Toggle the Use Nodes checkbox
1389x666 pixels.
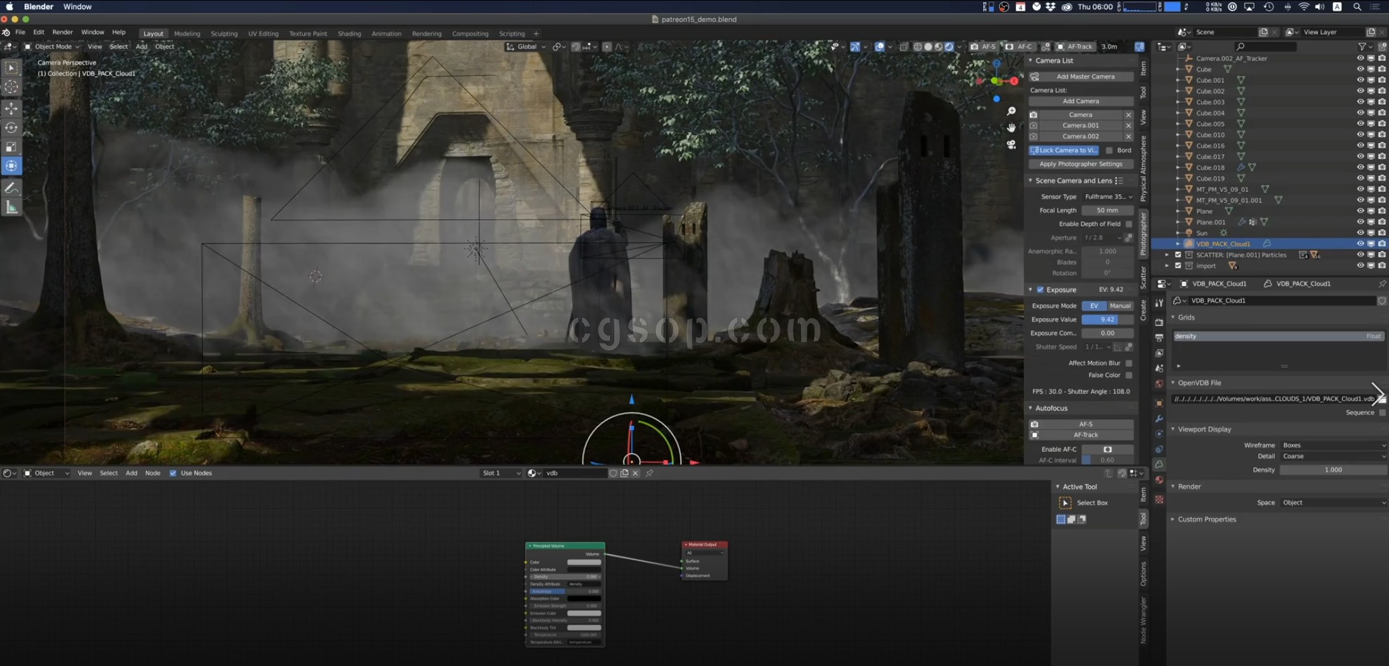[173, 473]
